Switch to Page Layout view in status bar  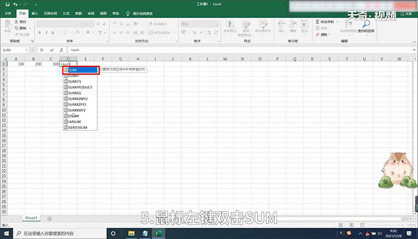[351, 225]
